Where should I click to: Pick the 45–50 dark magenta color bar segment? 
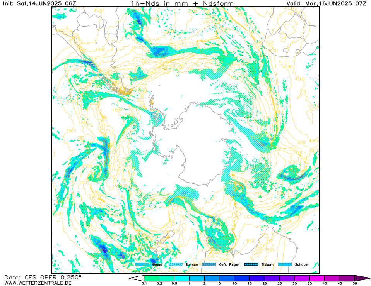[347, 278]
